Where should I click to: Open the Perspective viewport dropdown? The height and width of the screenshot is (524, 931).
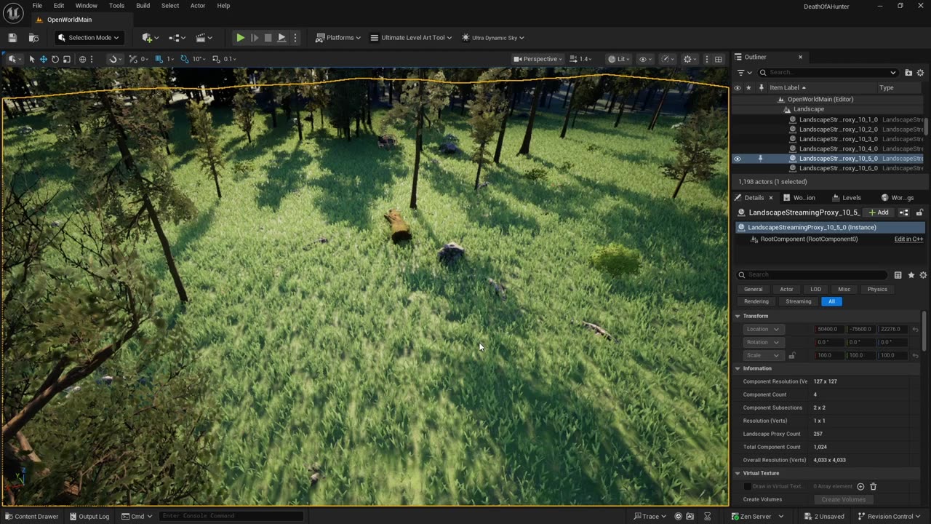(x=538, y=59)
